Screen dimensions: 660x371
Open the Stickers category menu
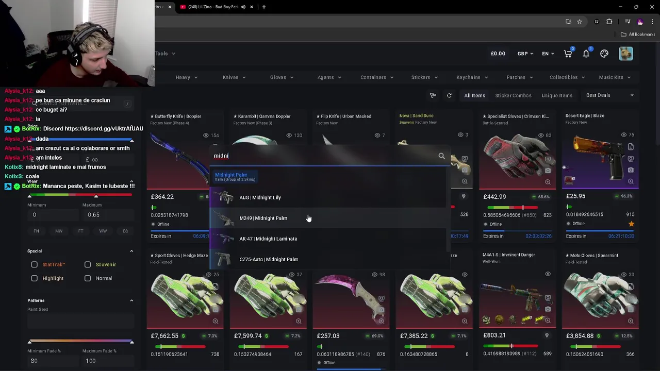(424, 77)
